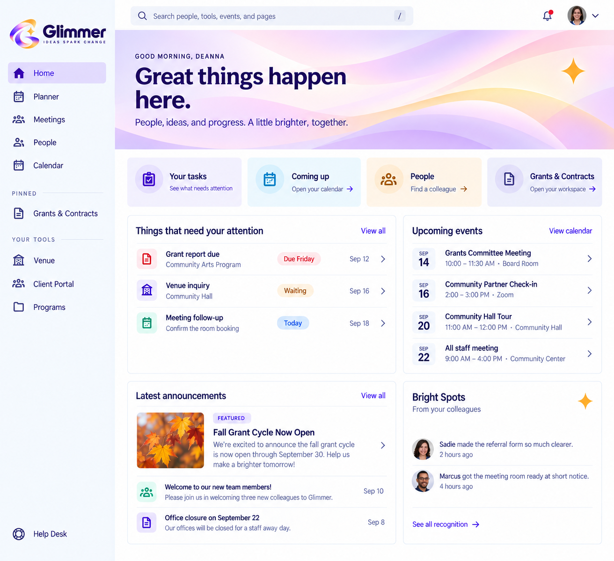Click the autumn leaves announcement thumbnail
The image size is (614, 561).
click(170, 440)
